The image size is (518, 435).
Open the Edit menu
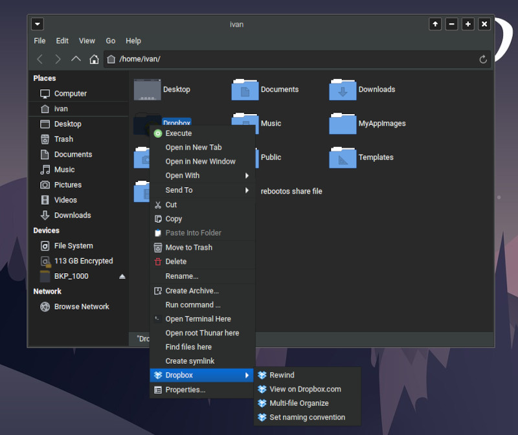pyautogui.click(x=62, y=41)
